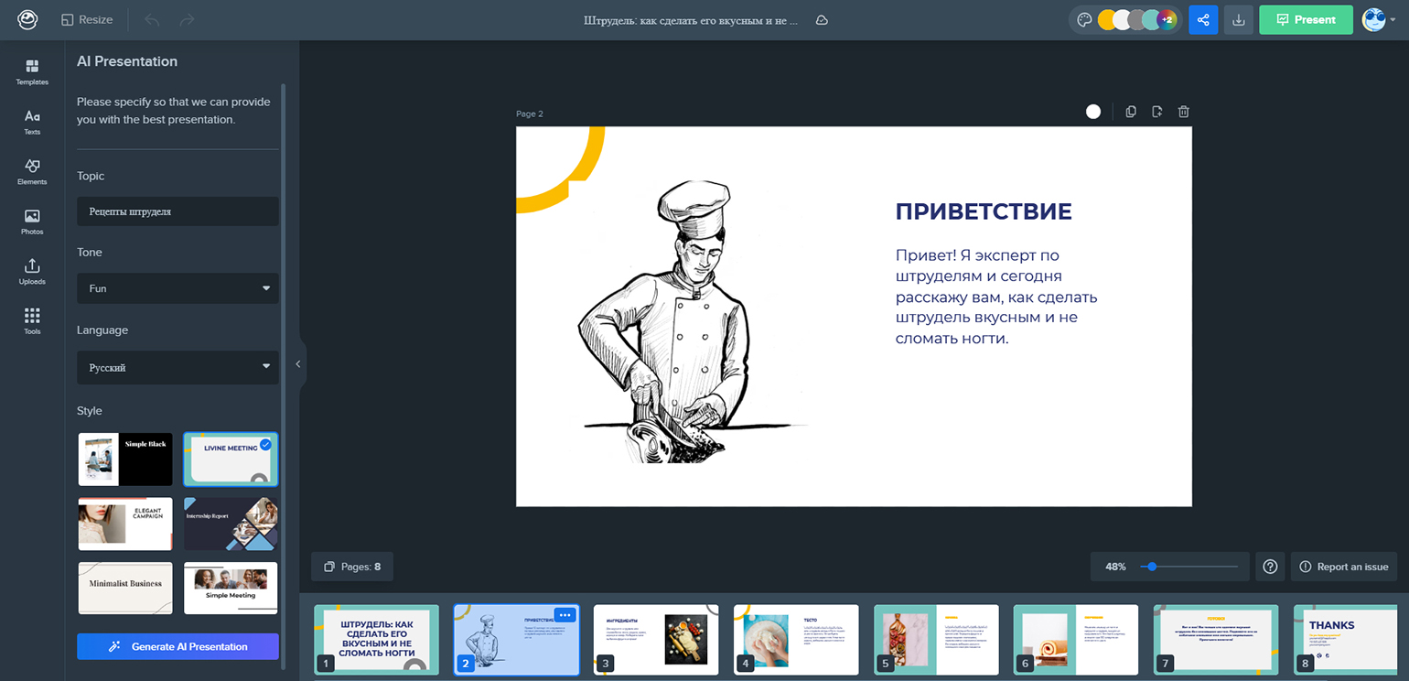Open the Templates sidebar panel
The image size is (1409, 681).
tap(32, 72)
